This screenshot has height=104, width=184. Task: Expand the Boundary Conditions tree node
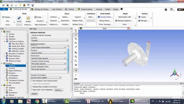tap(5, 53)
